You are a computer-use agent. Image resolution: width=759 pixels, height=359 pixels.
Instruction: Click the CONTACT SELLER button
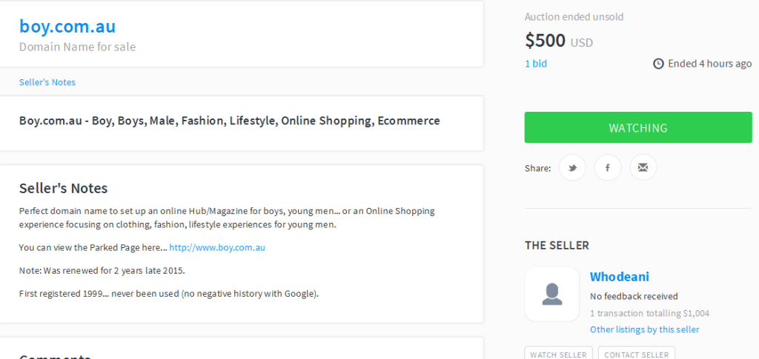(637, 354)
